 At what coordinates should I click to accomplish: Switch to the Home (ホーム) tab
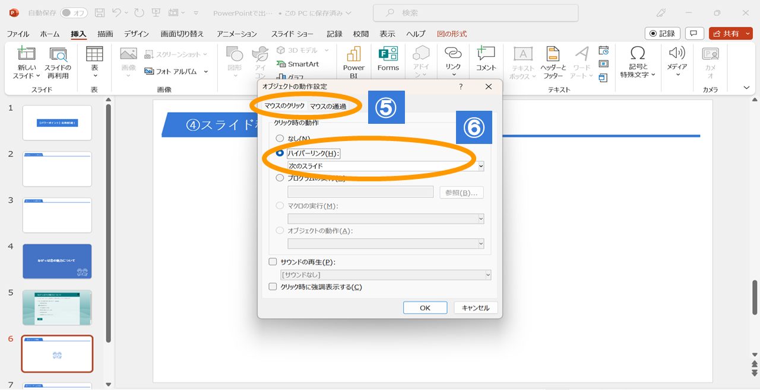point(50,34)
